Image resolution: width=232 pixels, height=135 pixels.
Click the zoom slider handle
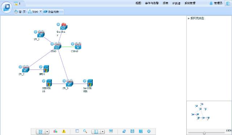click(x=204, y=133)
